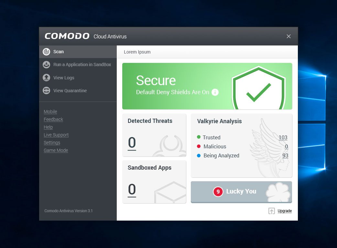Open Trusted files count 103
This screenshot has height=248, width=337.
[283, 138]
